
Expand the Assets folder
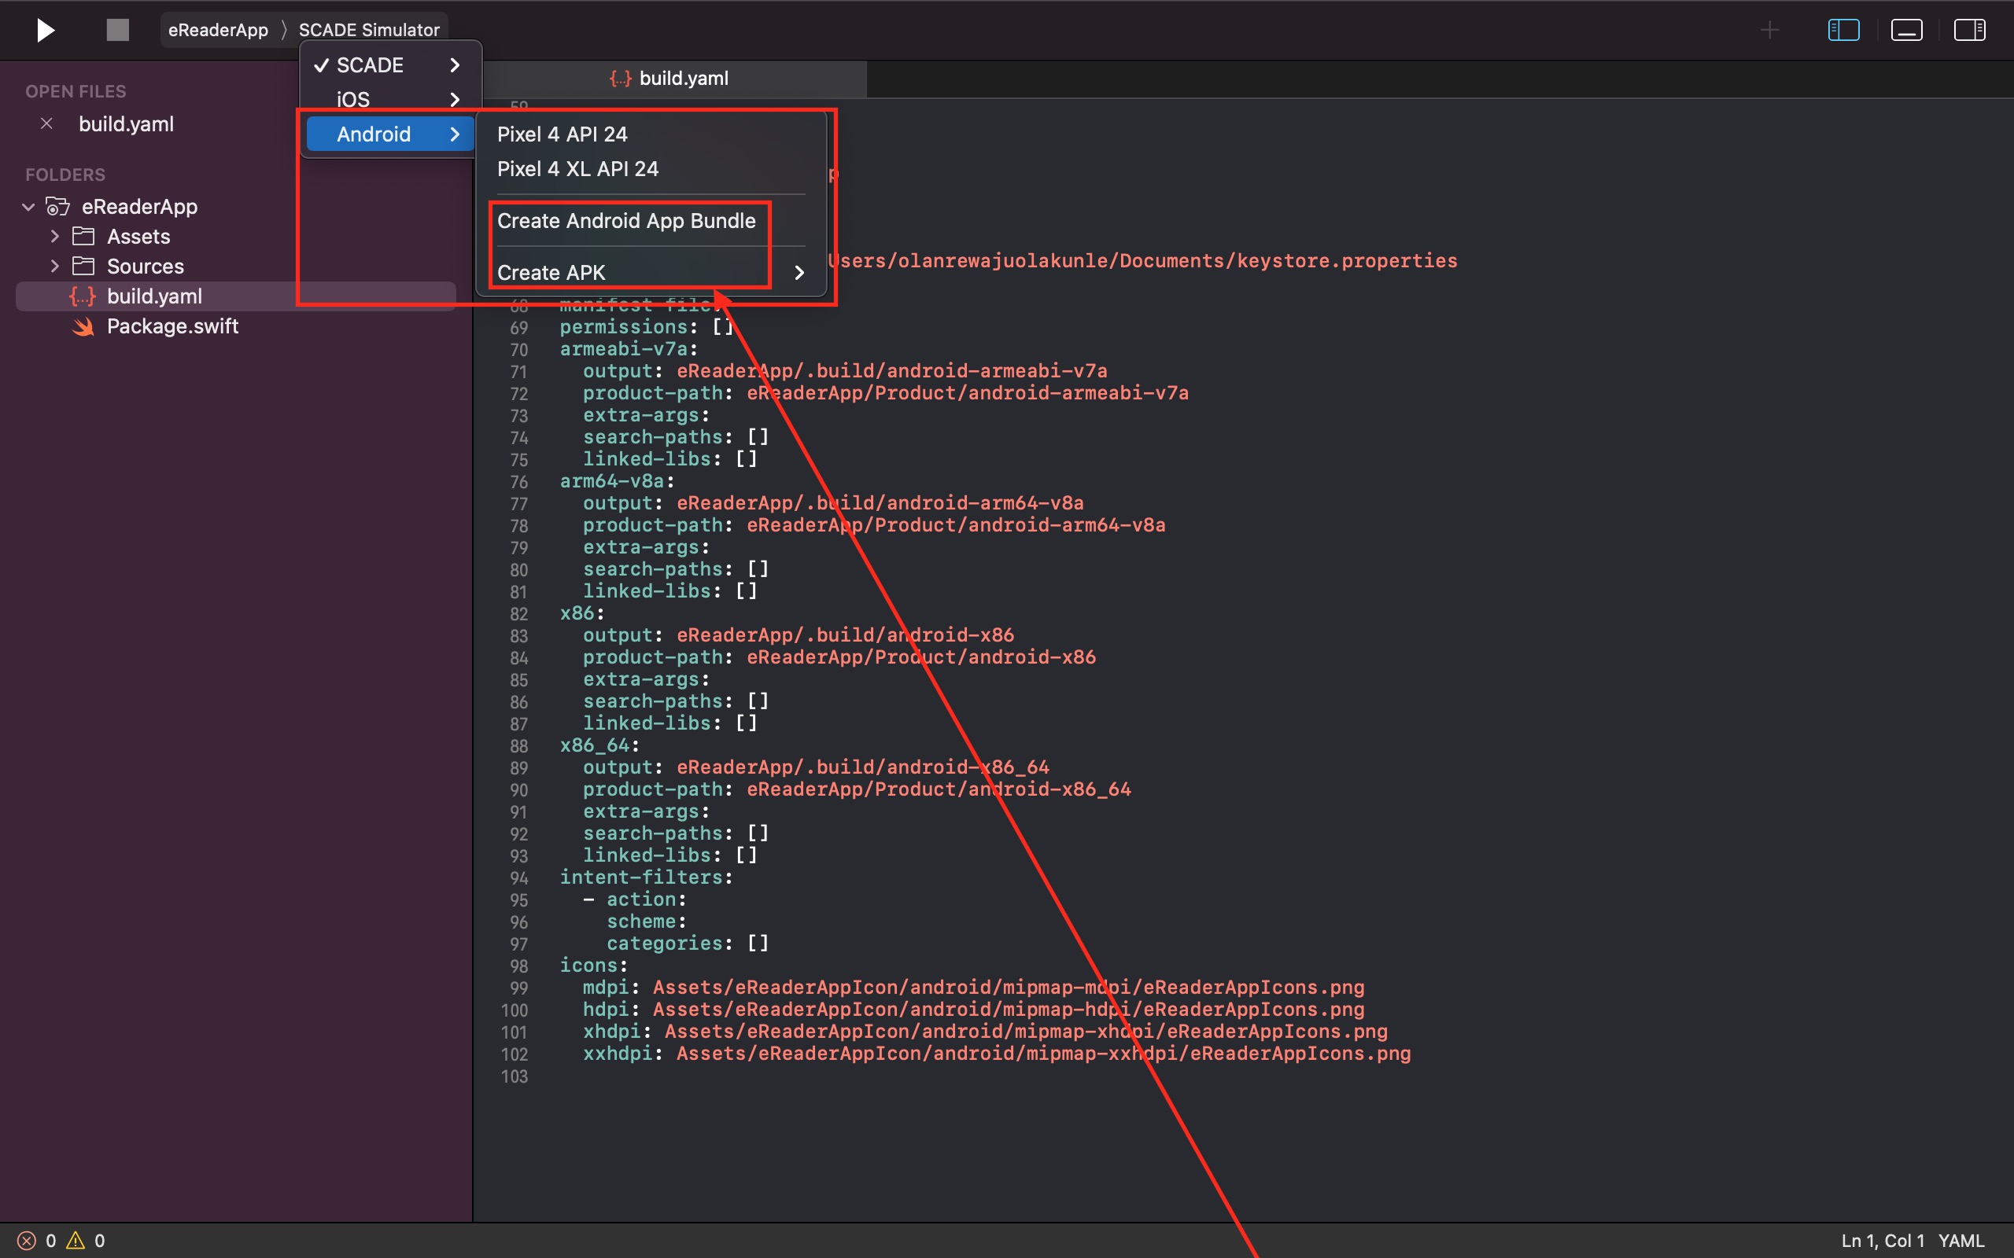55,237
